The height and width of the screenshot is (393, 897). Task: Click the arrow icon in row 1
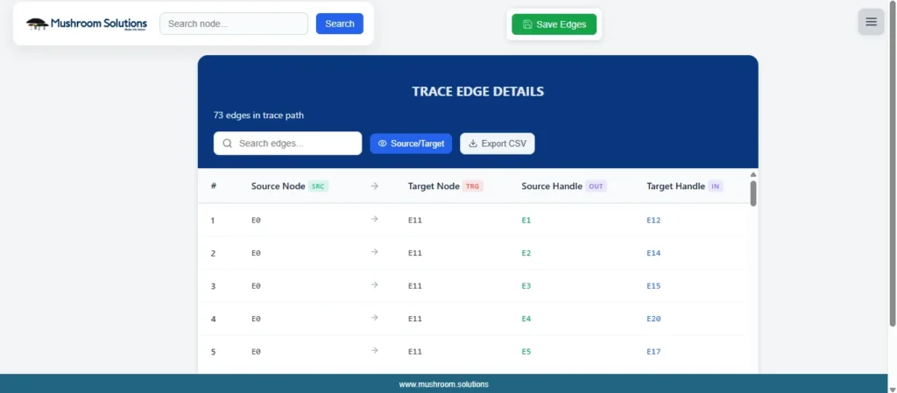(374, 220)
